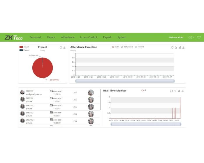Download the Present pie chart image
Viewport: 204px width, 163px height.
point(64,47)
